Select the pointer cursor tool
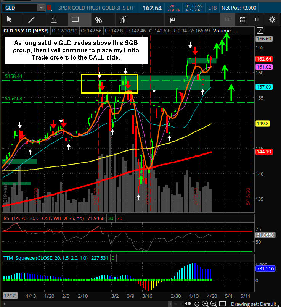Image resolution: width=281 pixels, height=307 pixels. [10, 19]
